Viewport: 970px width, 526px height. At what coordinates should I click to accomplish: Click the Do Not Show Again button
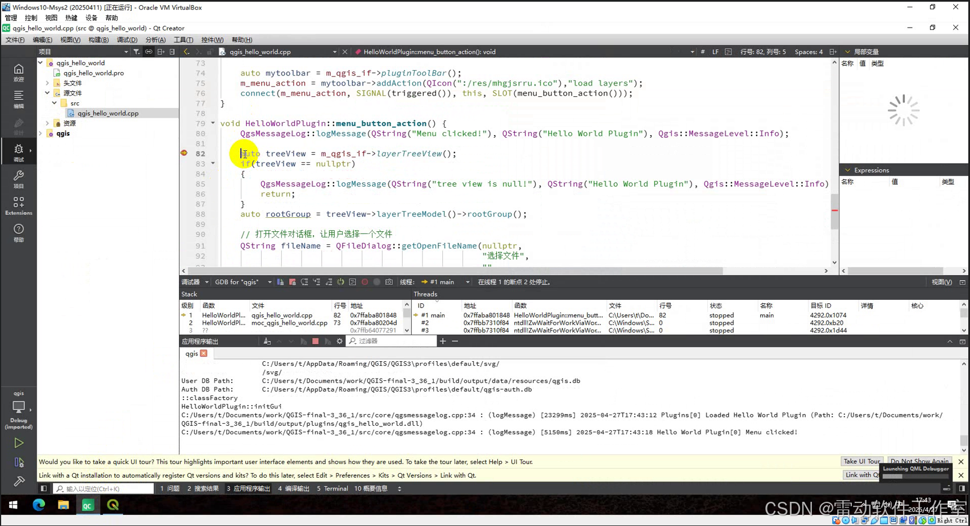(919, 461)
